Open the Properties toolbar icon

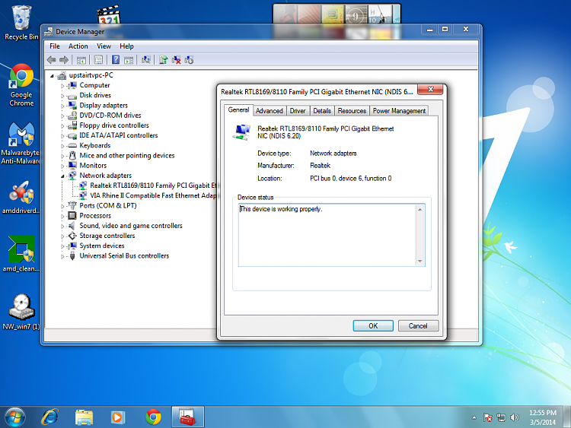[x=98, y=60]
